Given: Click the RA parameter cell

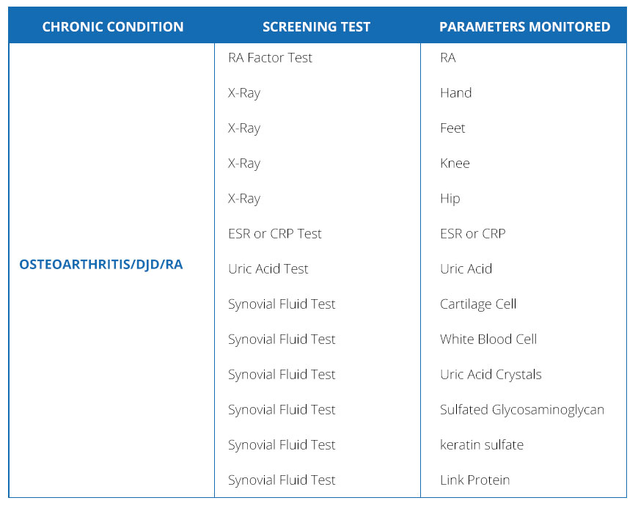Looking at the screenshot, I should tap(448, 58).
